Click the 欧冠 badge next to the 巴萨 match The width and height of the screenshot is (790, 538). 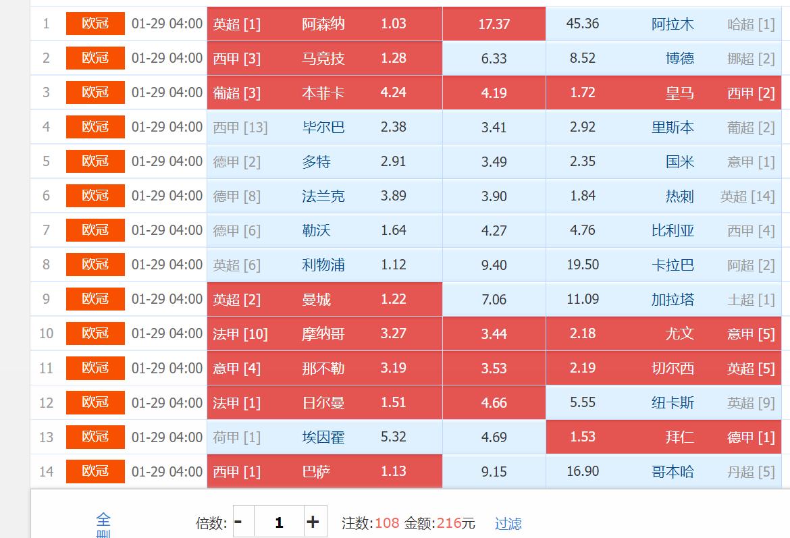[95, 471]
